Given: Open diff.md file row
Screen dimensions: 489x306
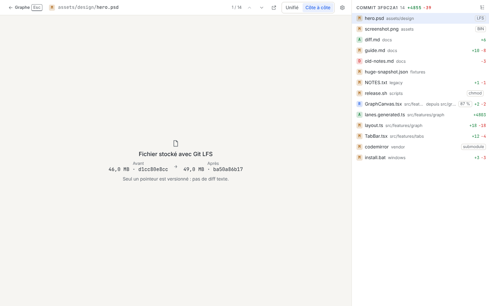Looking at the screenshot, I should tap(420, 40).
